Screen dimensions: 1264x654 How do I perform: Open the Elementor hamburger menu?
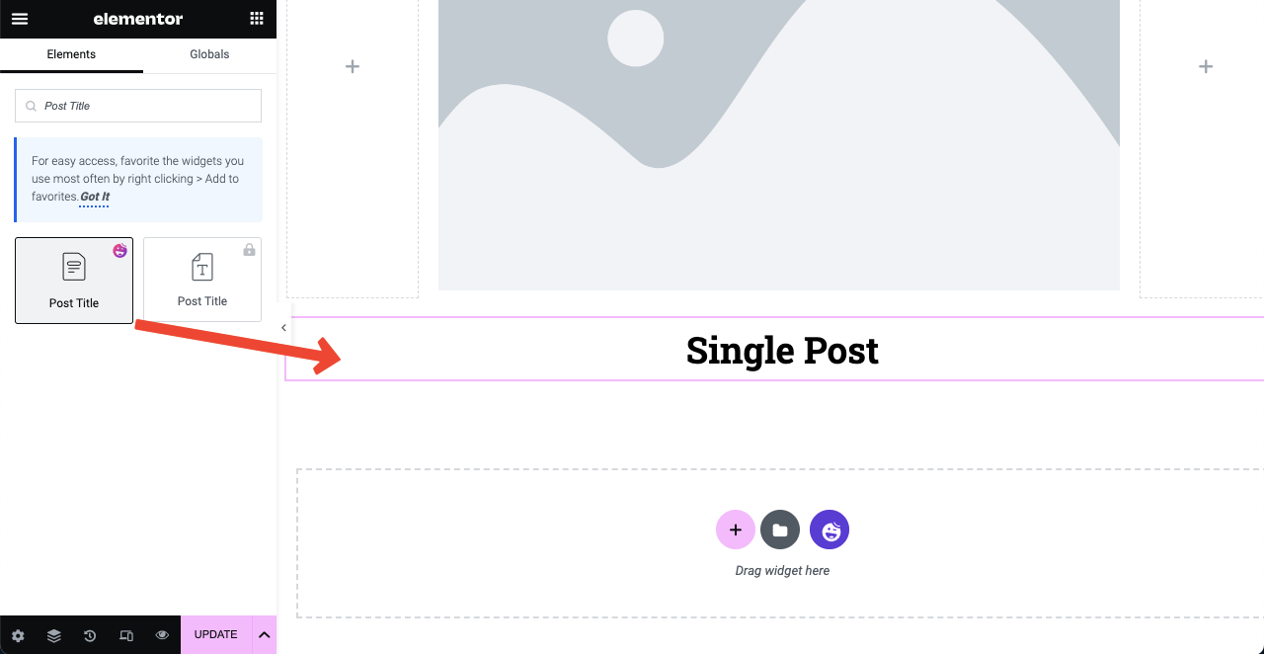20,19
